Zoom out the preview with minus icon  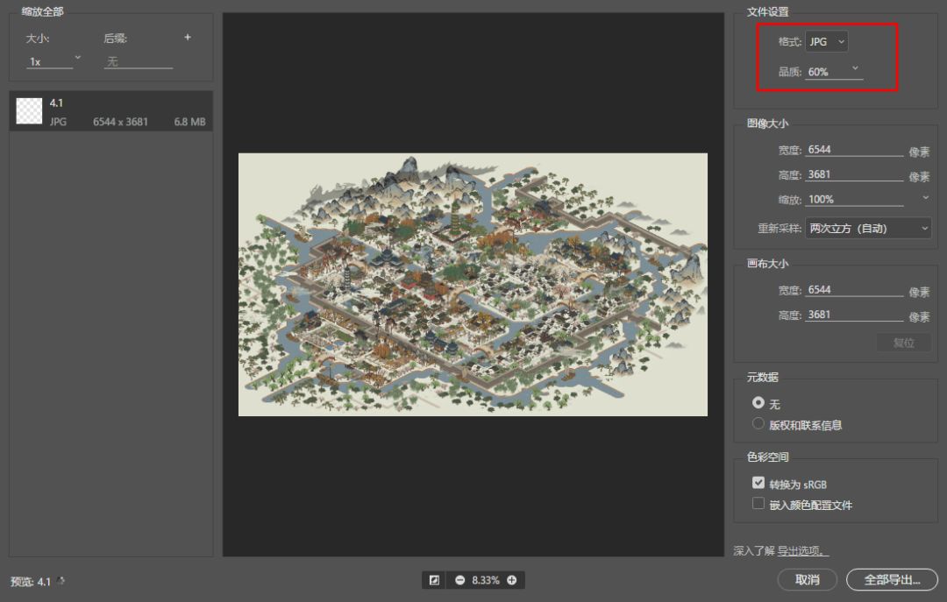(459, 580)
